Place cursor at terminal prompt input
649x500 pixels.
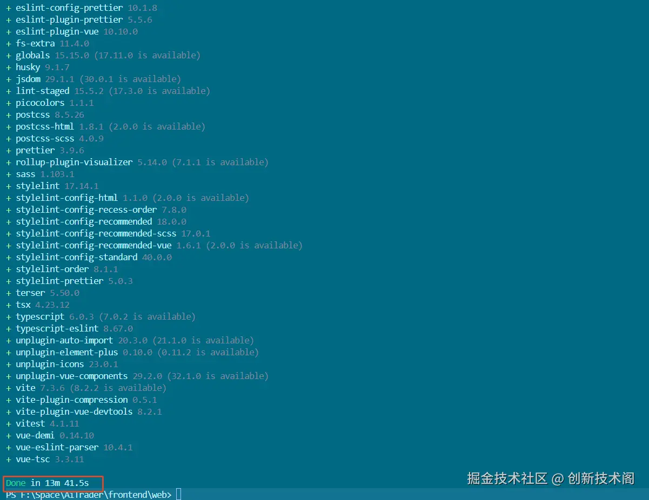click(178, 495)
